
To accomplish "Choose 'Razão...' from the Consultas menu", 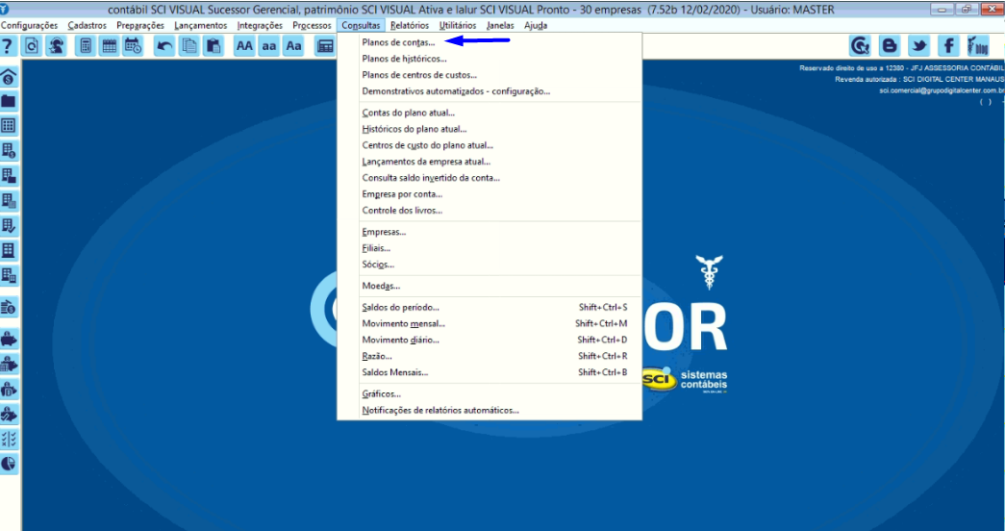I will tap(377, 356).
